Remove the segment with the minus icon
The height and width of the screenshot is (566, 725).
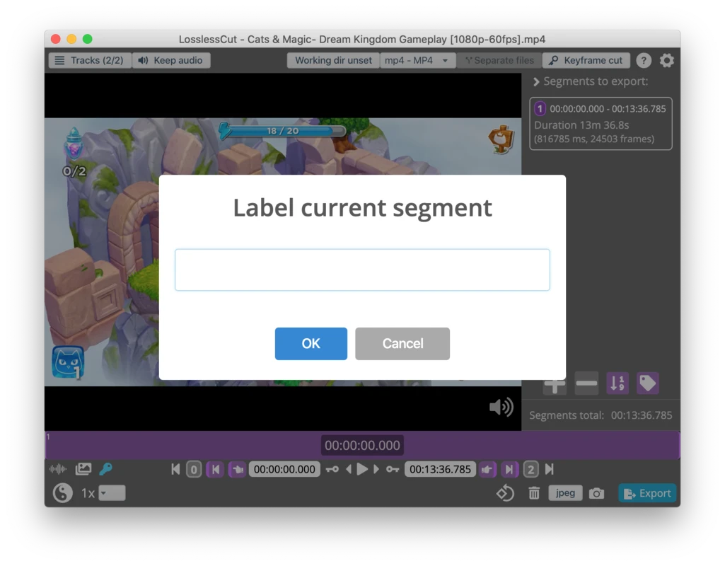[586, 383]
